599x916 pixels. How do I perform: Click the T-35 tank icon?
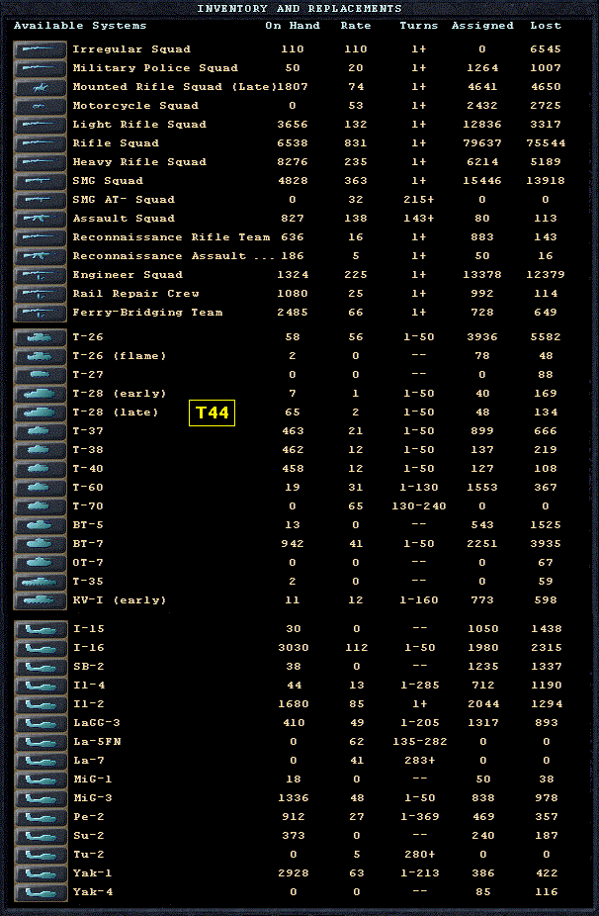[40, 582]
